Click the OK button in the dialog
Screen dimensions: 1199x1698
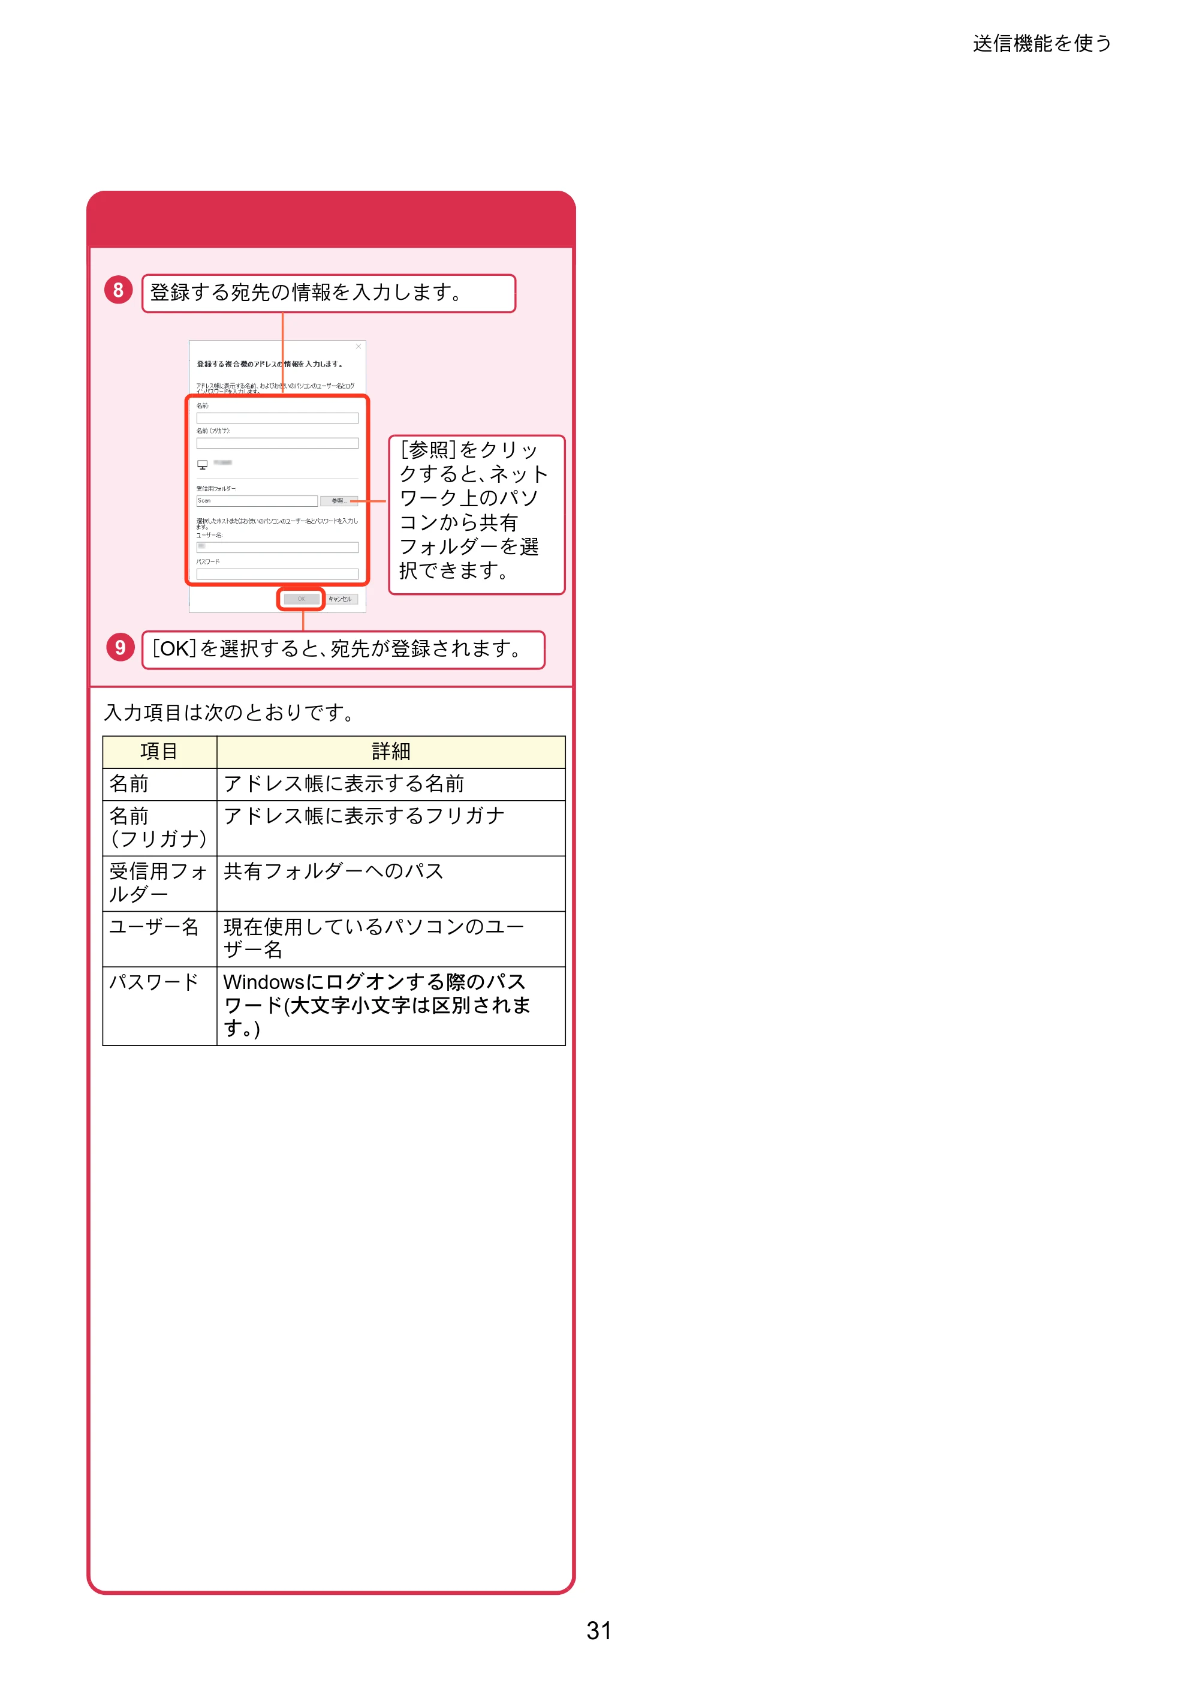coord(301,599)
